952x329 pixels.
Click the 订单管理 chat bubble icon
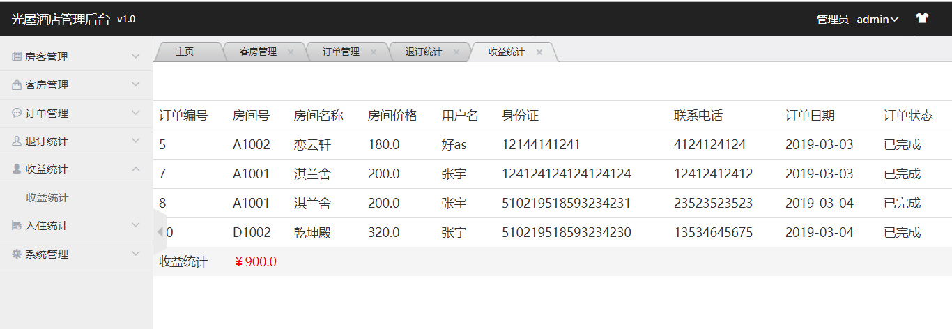(17, 113)
